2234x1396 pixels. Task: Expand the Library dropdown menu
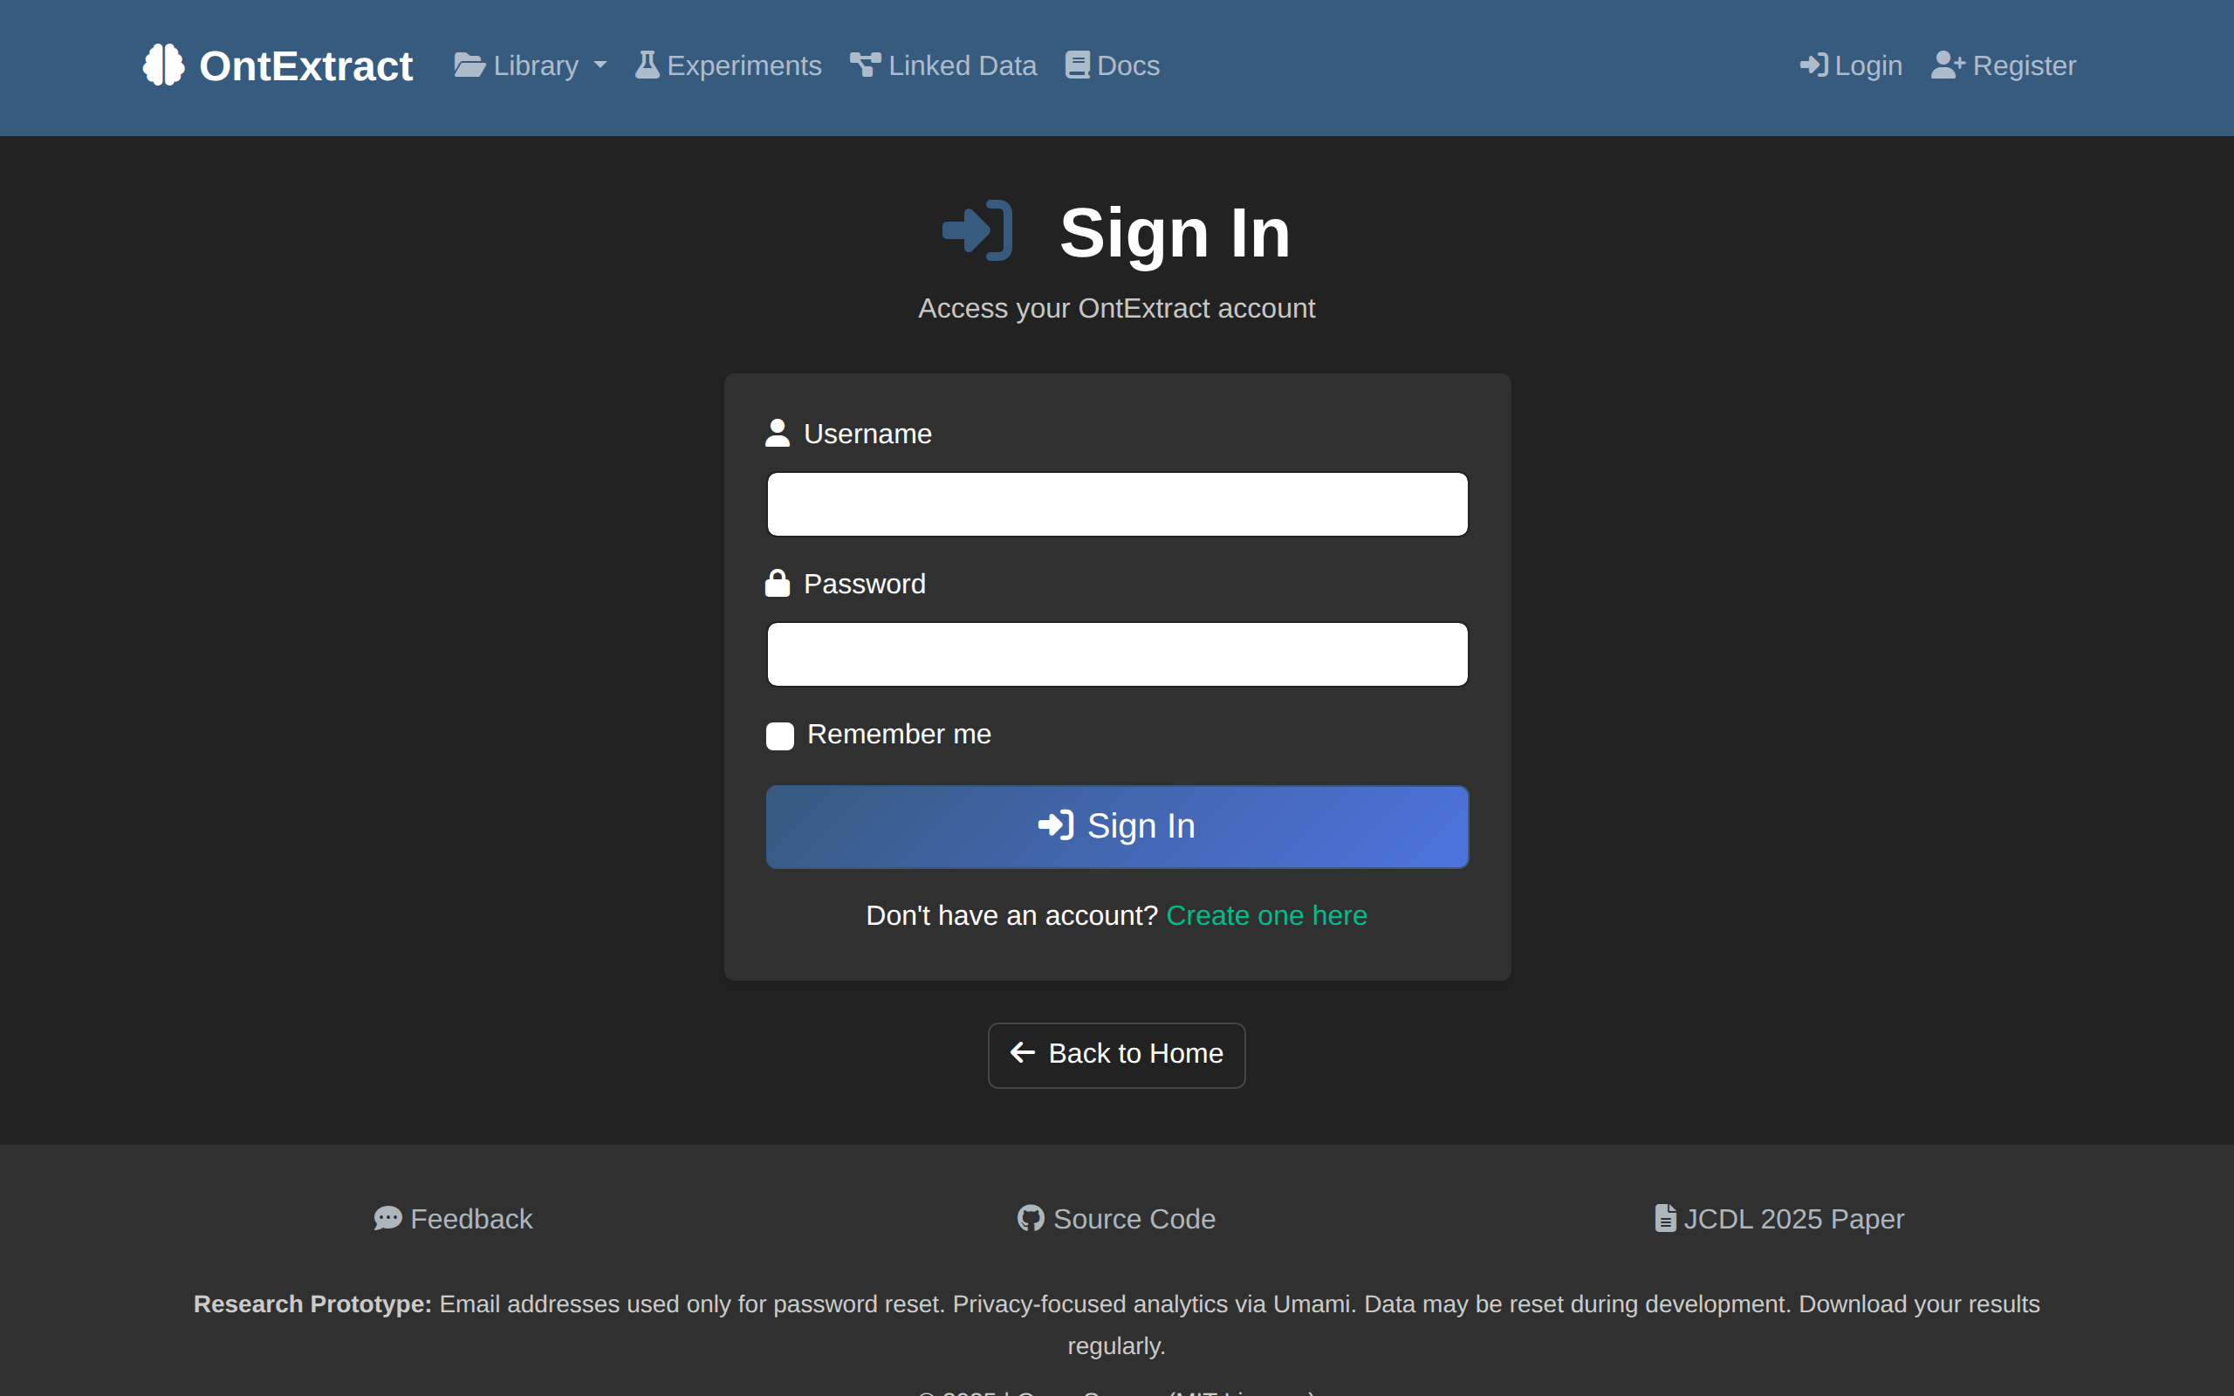point(531,65)
